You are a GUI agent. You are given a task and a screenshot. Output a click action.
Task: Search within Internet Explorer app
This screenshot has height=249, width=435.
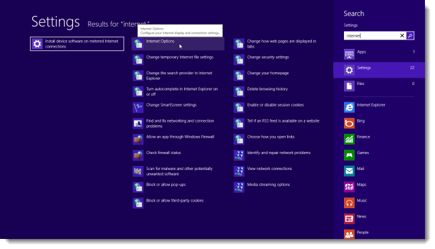point(379,107)
